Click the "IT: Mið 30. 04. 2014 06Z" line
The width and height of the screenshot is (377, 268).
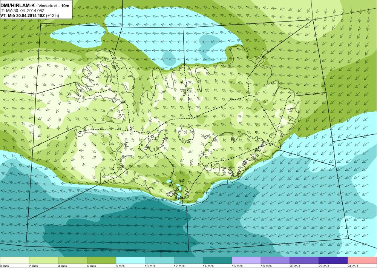tap(22, 11)
